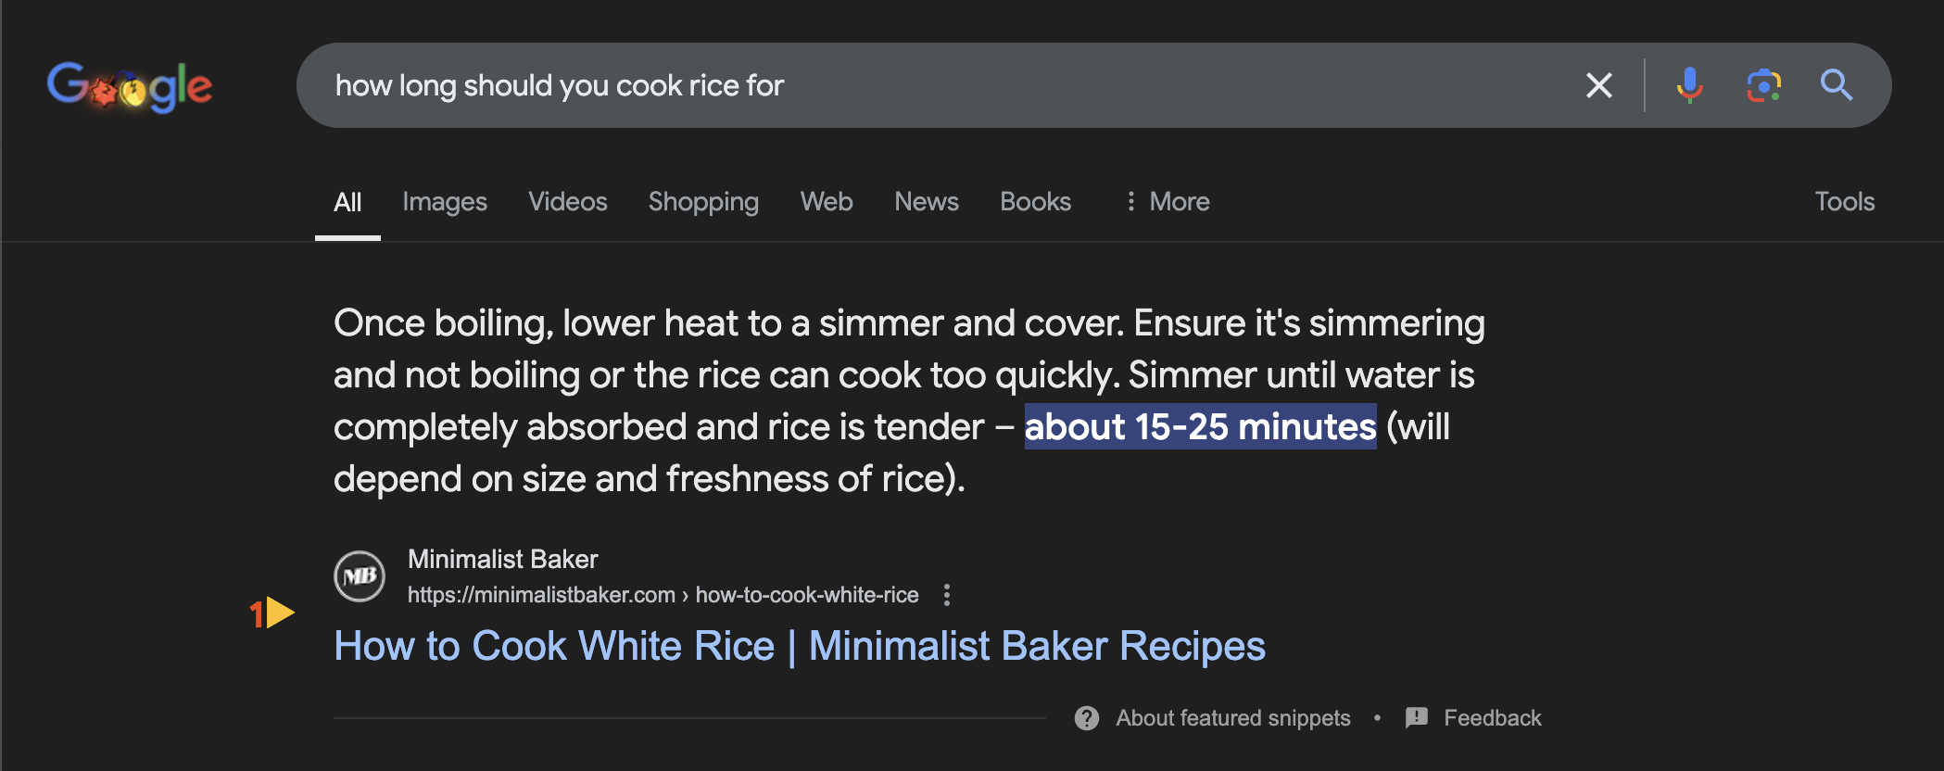This screenshot has height=771, width=1944.
Task: Focus the search query input field
Action: tap(945, 85)
